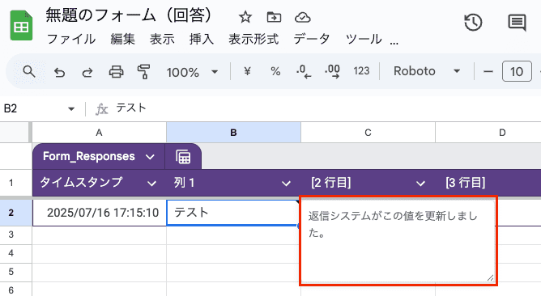Open the 100% zoom dropdown
Viewport: 541px width, 296px height.
[x=192, y=72]
